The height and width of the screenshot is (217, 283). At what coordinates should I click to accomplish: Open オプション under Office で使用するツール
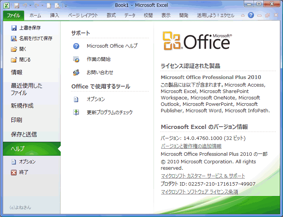coord(96,99)
